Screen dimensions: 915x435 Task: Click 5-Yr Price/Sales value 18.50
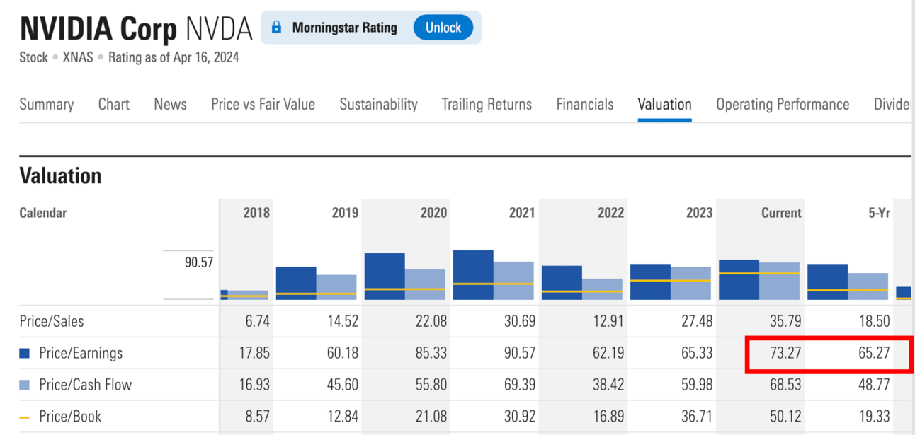[874, 321]
